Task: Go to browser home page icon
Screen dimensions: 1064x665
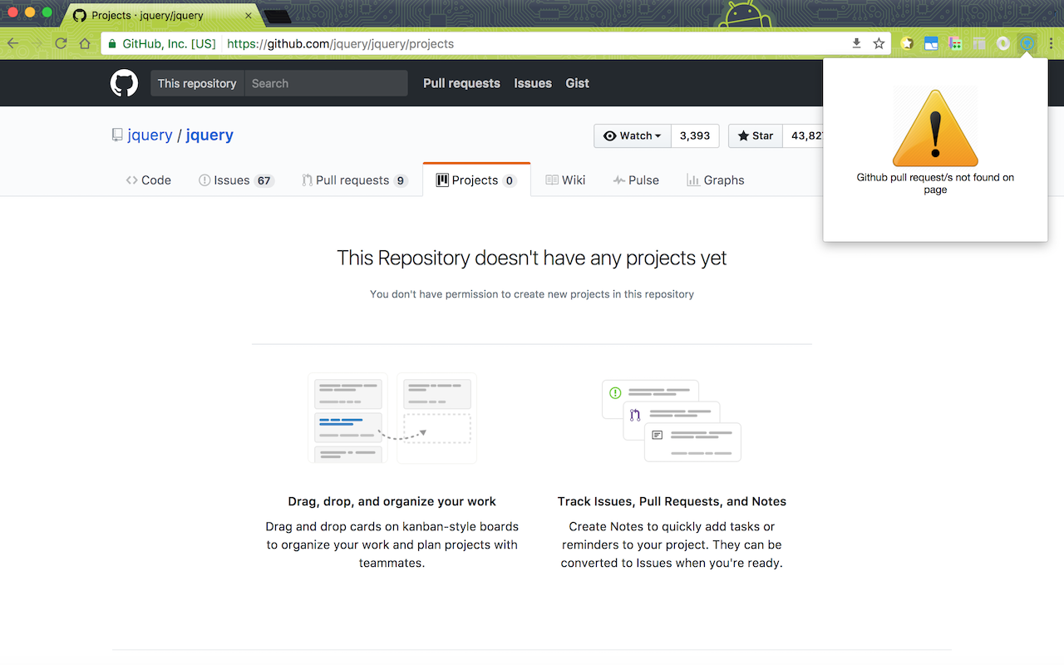Action: point(85,43)
